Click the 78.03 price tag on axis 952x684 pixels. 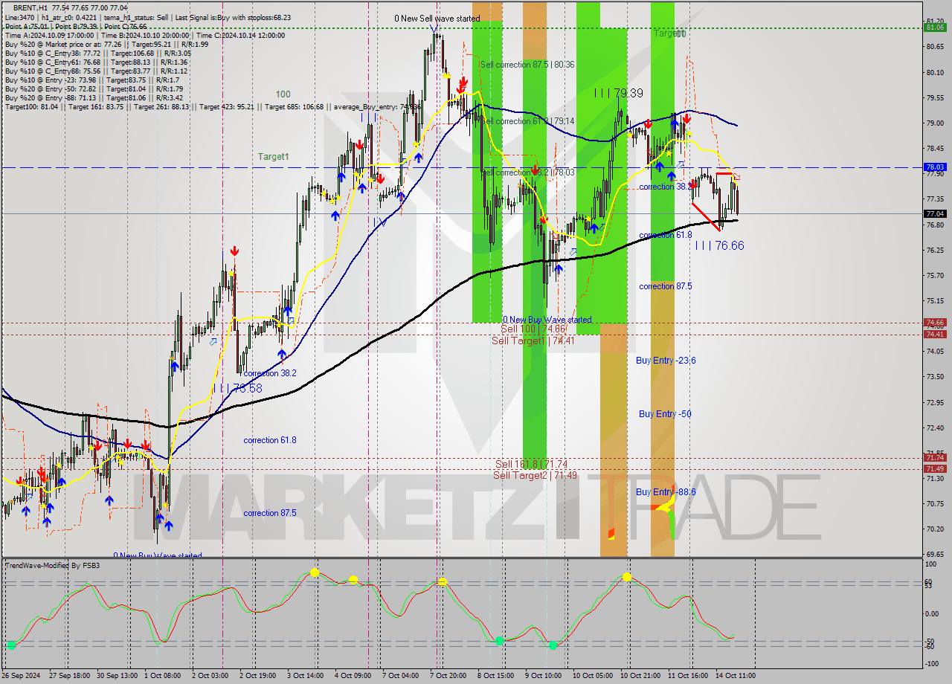coord(935,168)
